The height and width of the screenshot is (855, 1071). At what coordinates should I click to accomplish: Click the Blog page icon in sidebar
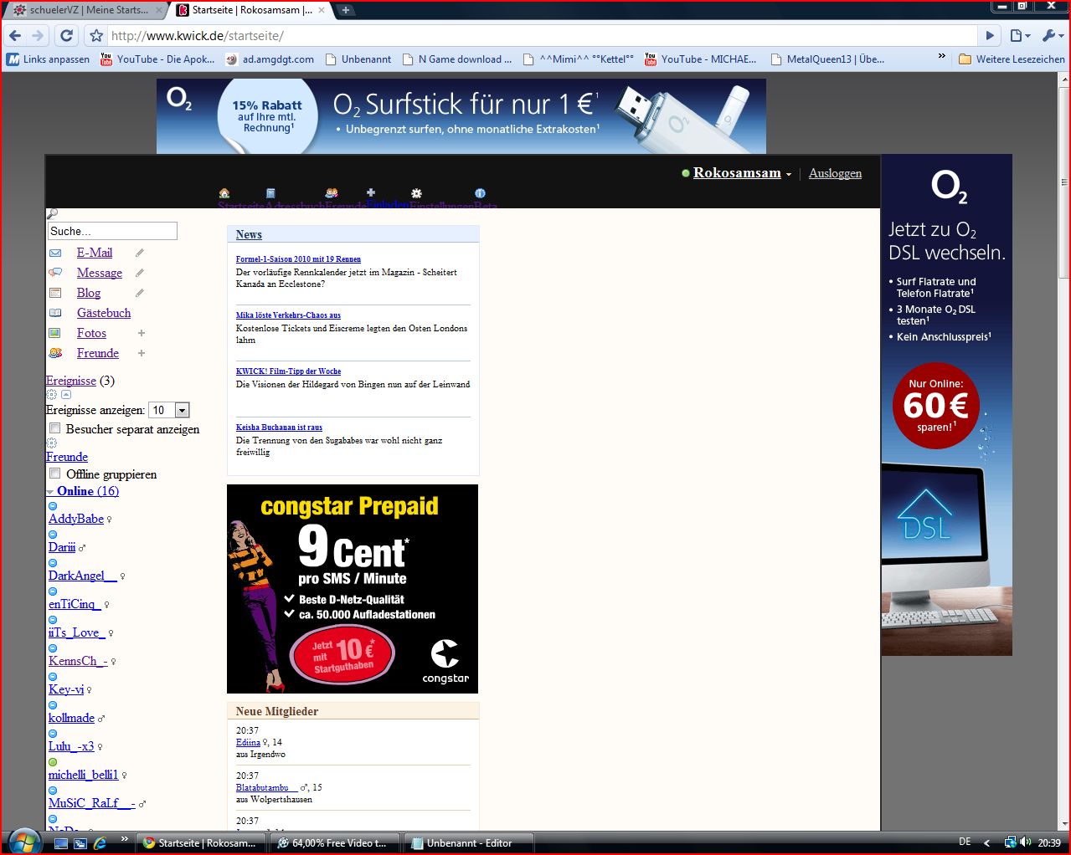(x=55, y=293)
